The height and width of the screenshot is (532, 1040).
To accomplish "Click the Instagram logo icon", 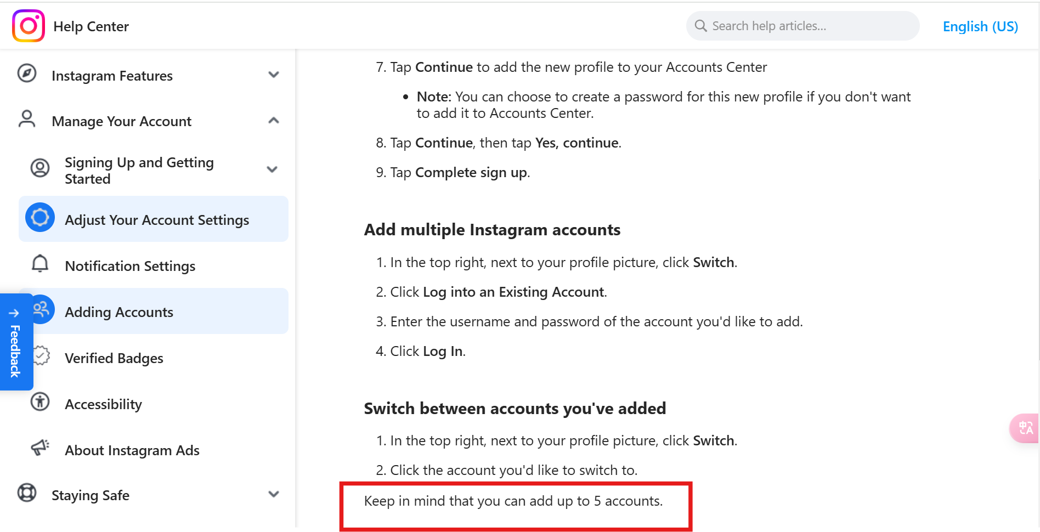I will point(28,25).
